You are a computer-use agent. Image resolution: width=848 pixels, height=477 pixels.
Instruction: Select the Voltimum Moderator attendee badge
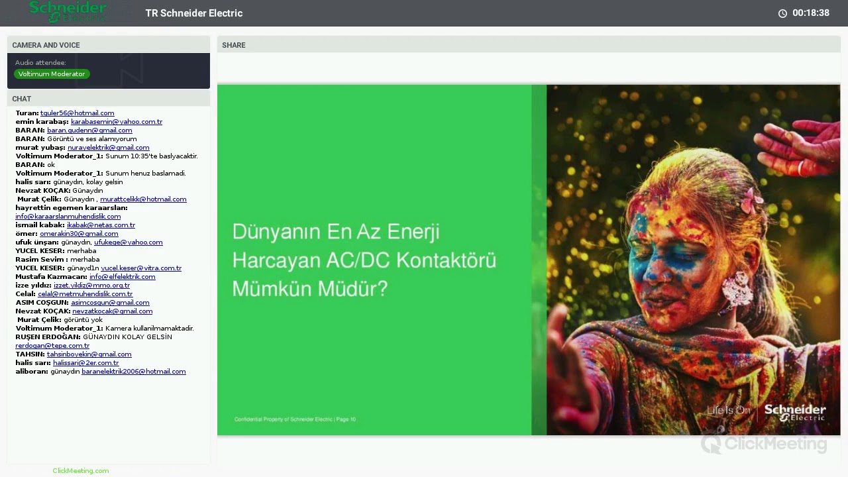(52, 74)
